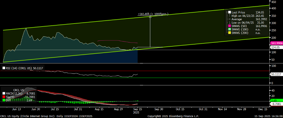Click 'Daily 15SEP2024-15SEP2025' range text
The image size is (283, 118).
tap(75, 116)
